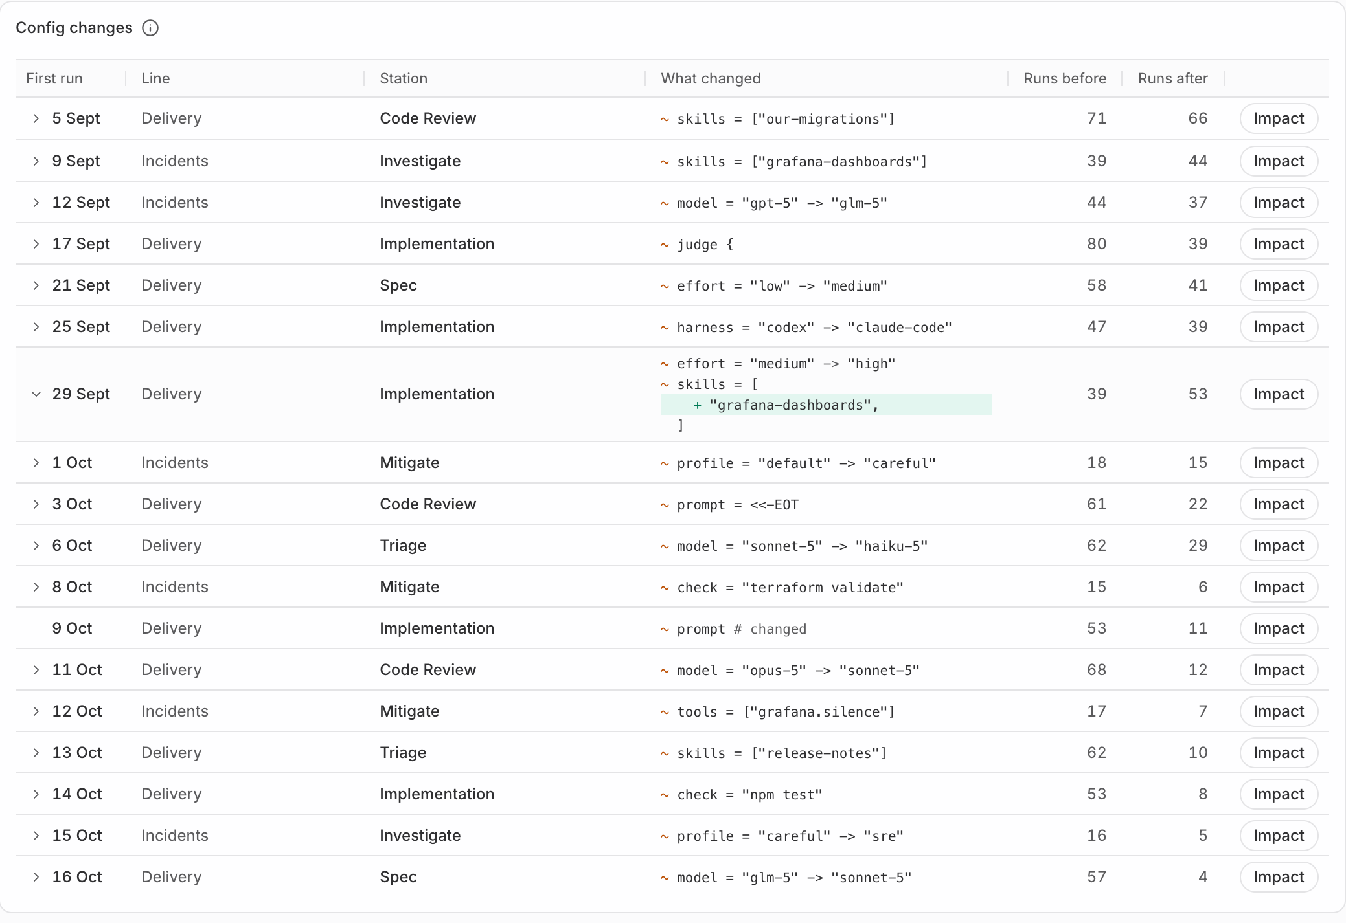Expand the 8 Oct row
This screenshot has width=1346, height=923.
click(36, 587)
